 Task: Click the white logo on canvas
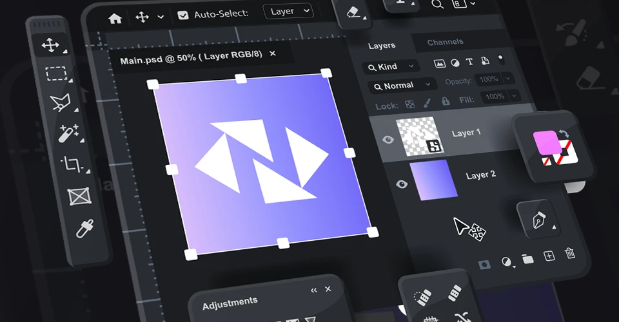[x=261, y=161]
